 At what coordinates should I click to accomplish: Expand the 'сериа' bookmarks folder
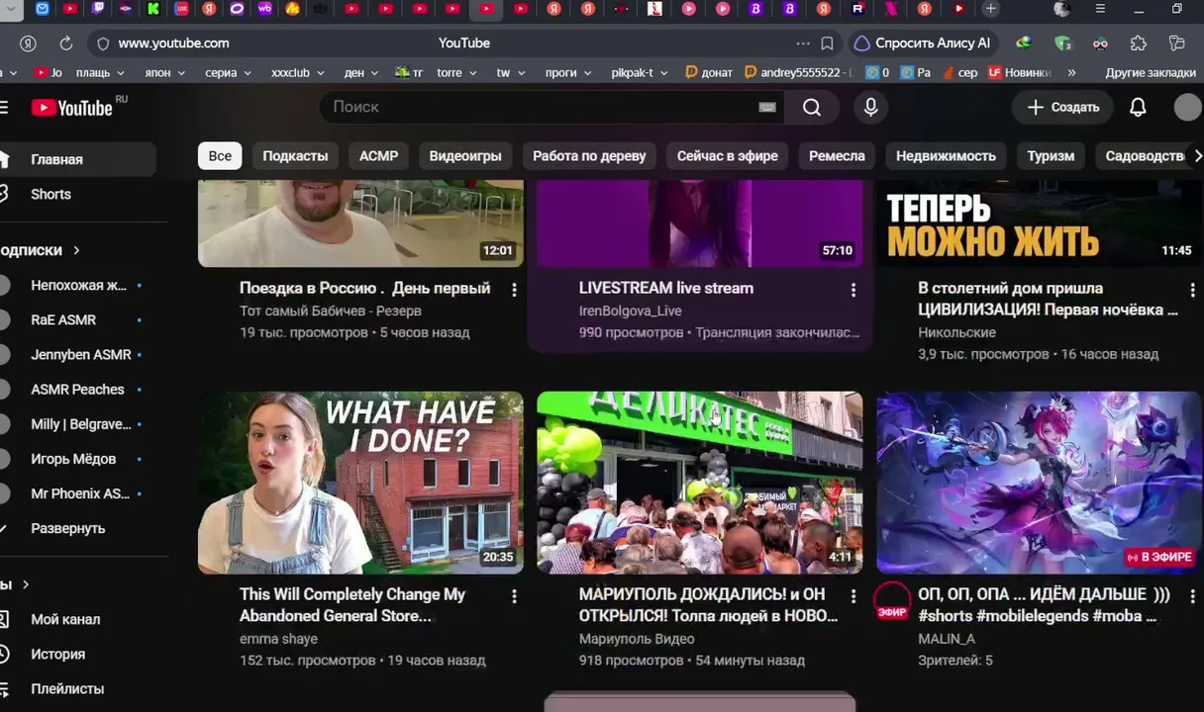[228, 72]
